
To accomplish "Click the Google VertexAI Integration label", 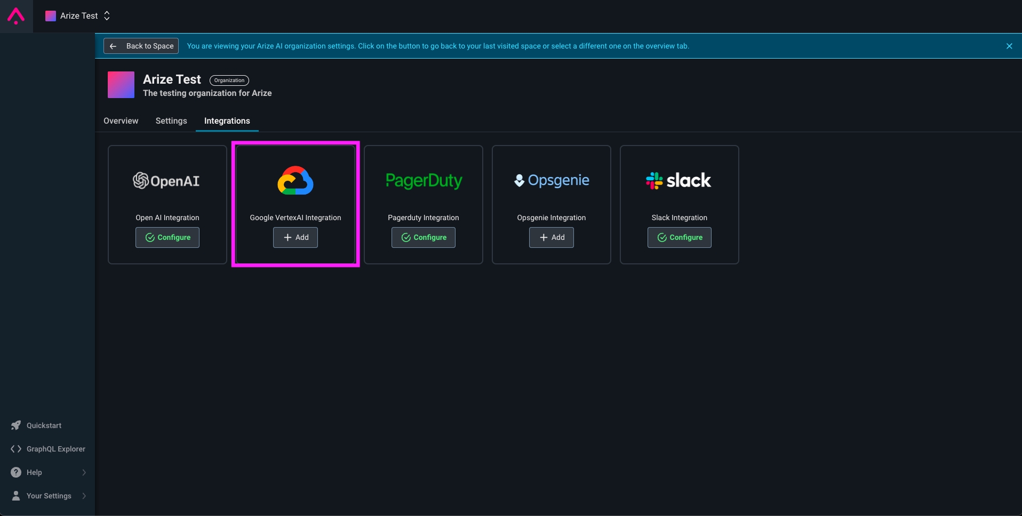I will [x=296, y=218].
